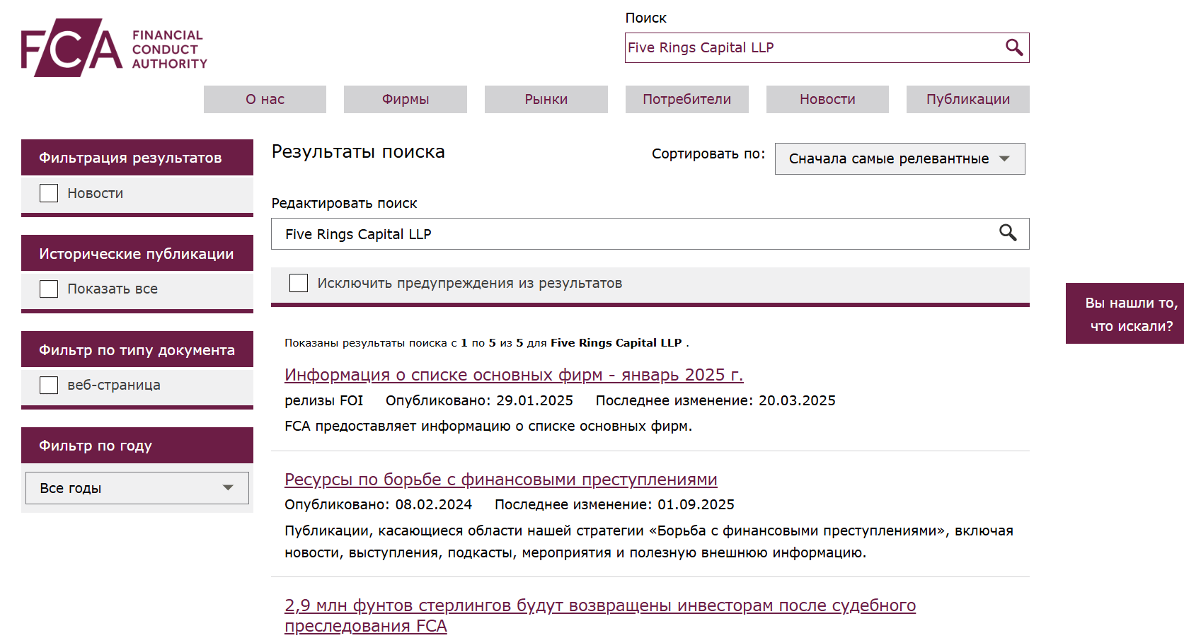This screenshot has width=1184, height=638.
Task: Click the релизы FOI label
Action: pyautogui.click(x=323, y=400)
